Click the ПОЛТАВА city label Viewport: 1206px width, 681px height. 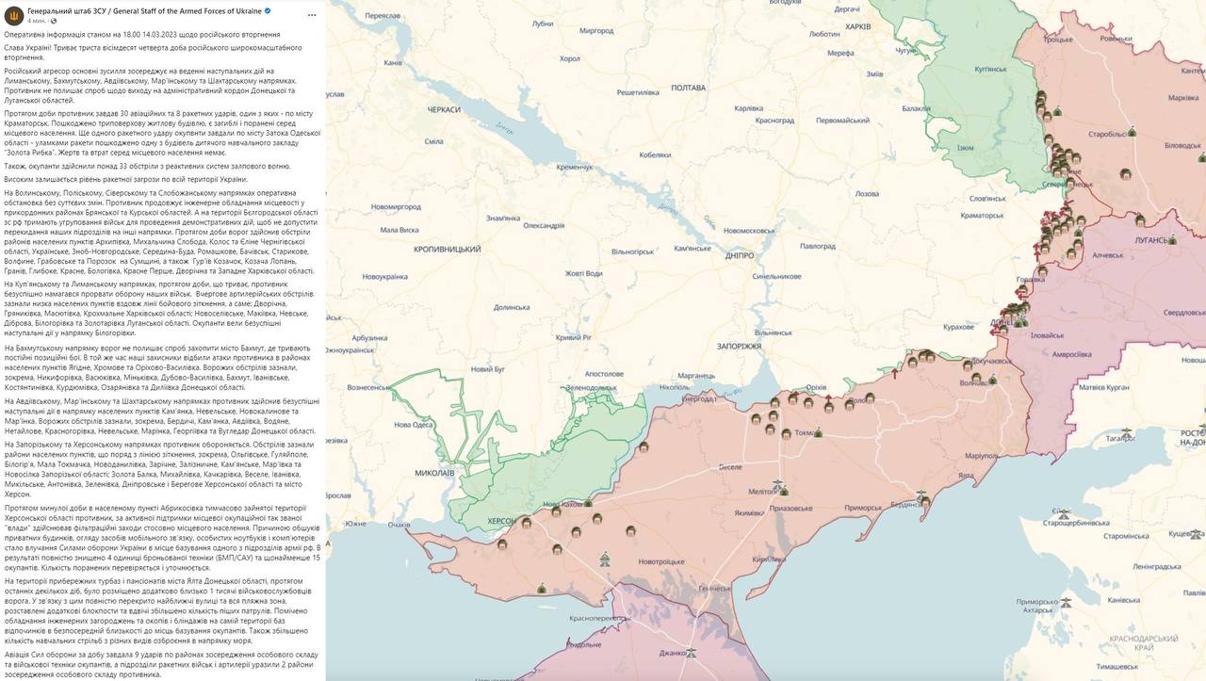tap(688, 88)
